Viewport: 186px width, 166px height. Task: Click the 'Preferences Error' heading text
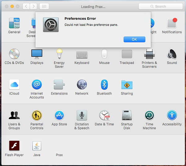[x=80, y=19]
